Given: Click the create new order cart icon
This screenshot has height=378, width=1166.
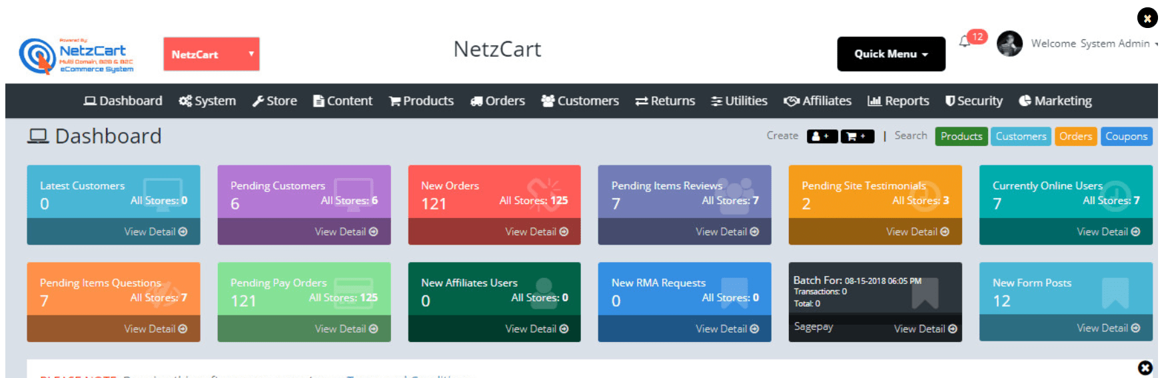Looking at the screenshot, I should click(857, 137).
